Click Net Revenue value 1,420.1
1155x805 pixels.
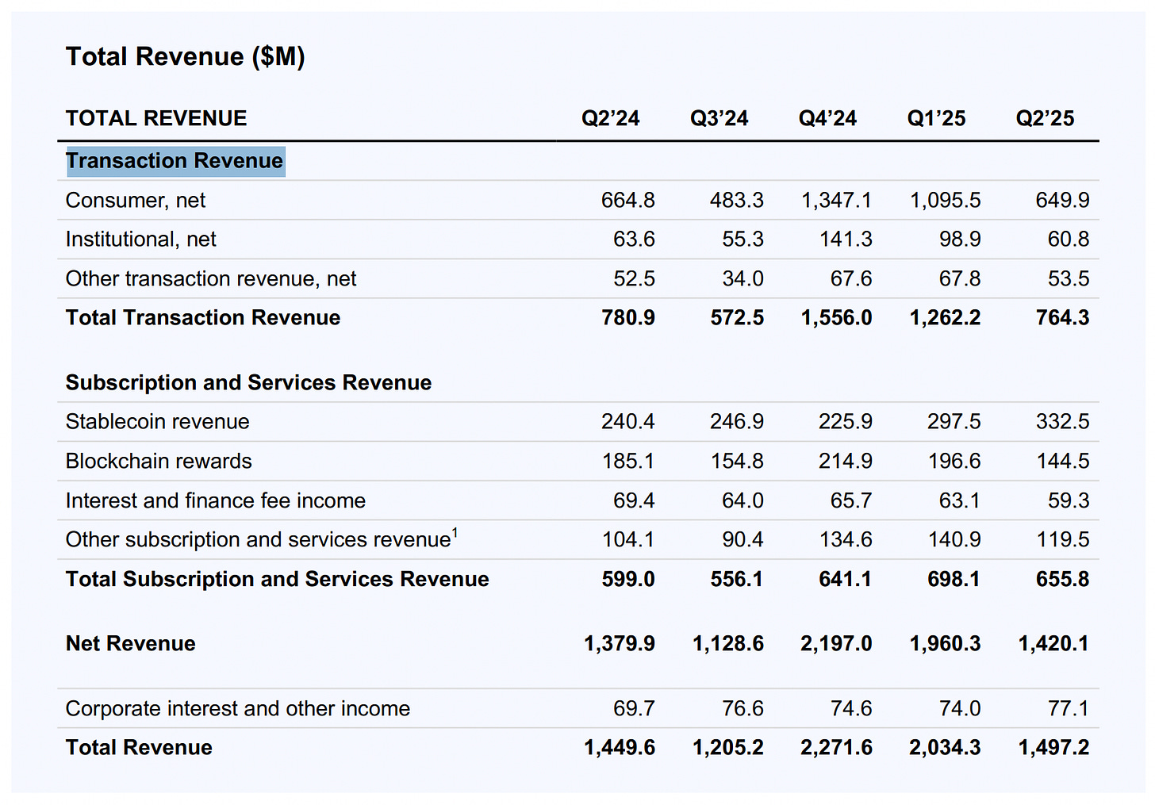pos(1054,644)
